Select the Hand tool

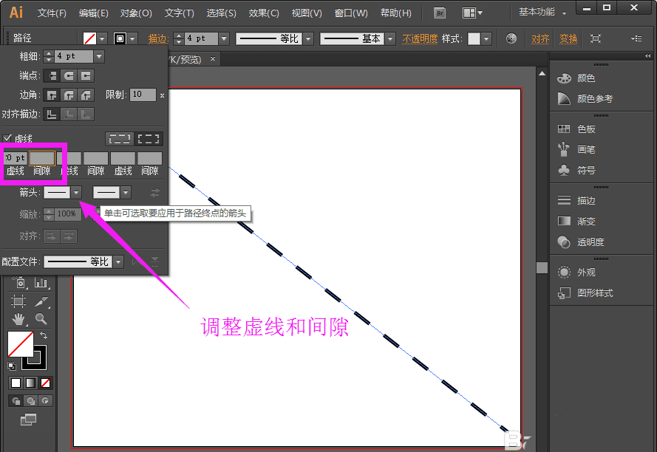click(x=18, y=319)
